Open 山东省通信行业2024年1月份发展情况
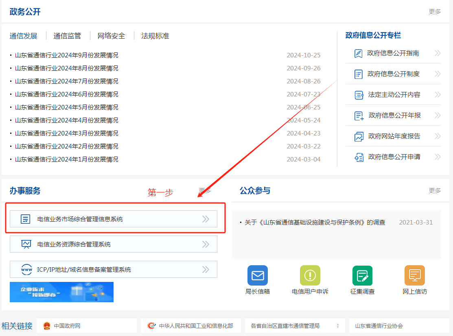This screenshot has height=336, width=453. (x=66, y=159)
